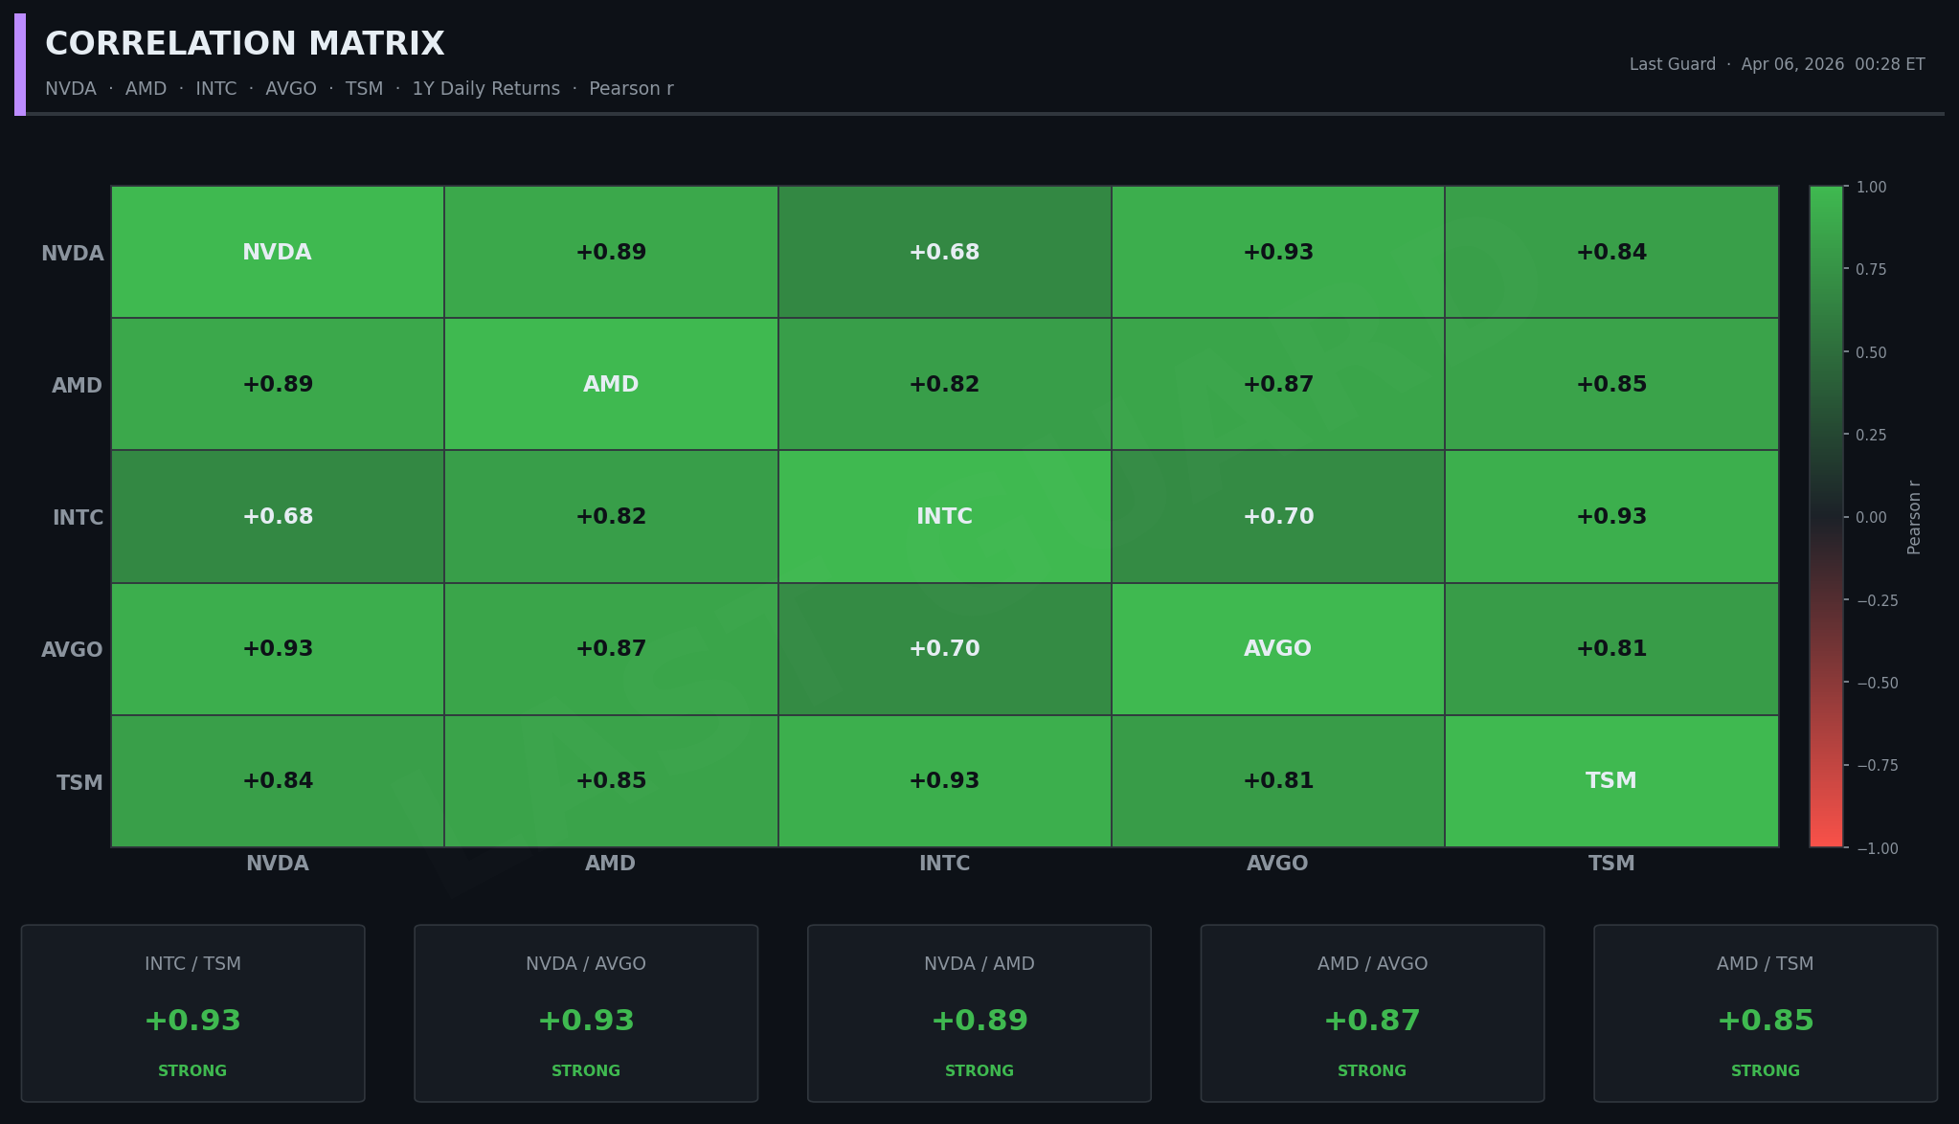Screen dimensions: 1959x1124
Task: Click the INTC / TSM summary card
Action: coord(192,1013)
